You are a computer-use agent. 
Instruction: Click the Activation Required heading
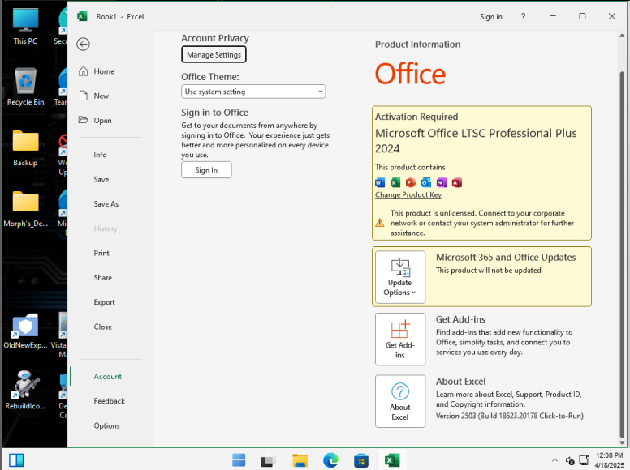(x=416, y=117)
